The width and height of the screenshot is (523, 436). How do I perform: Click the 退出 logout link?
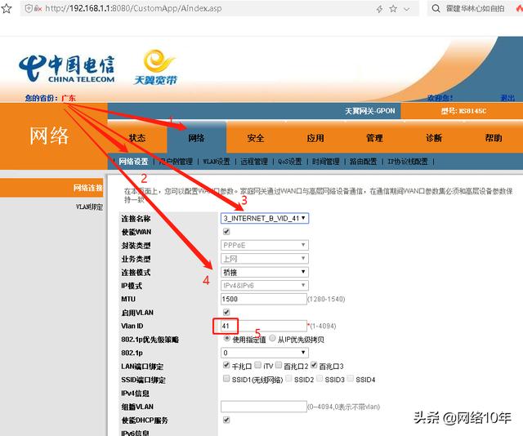[x=507, y=98]
